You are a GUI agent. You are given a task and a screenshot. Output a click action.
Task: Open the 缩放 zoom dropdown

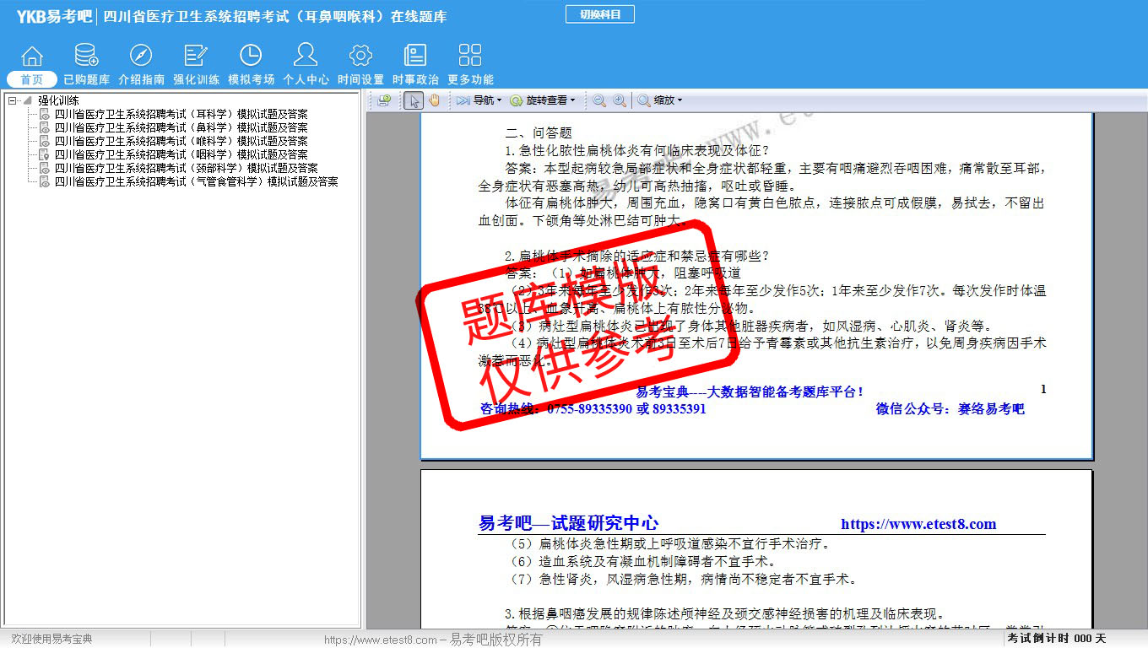pyautogui.click(x=661, y=100)
